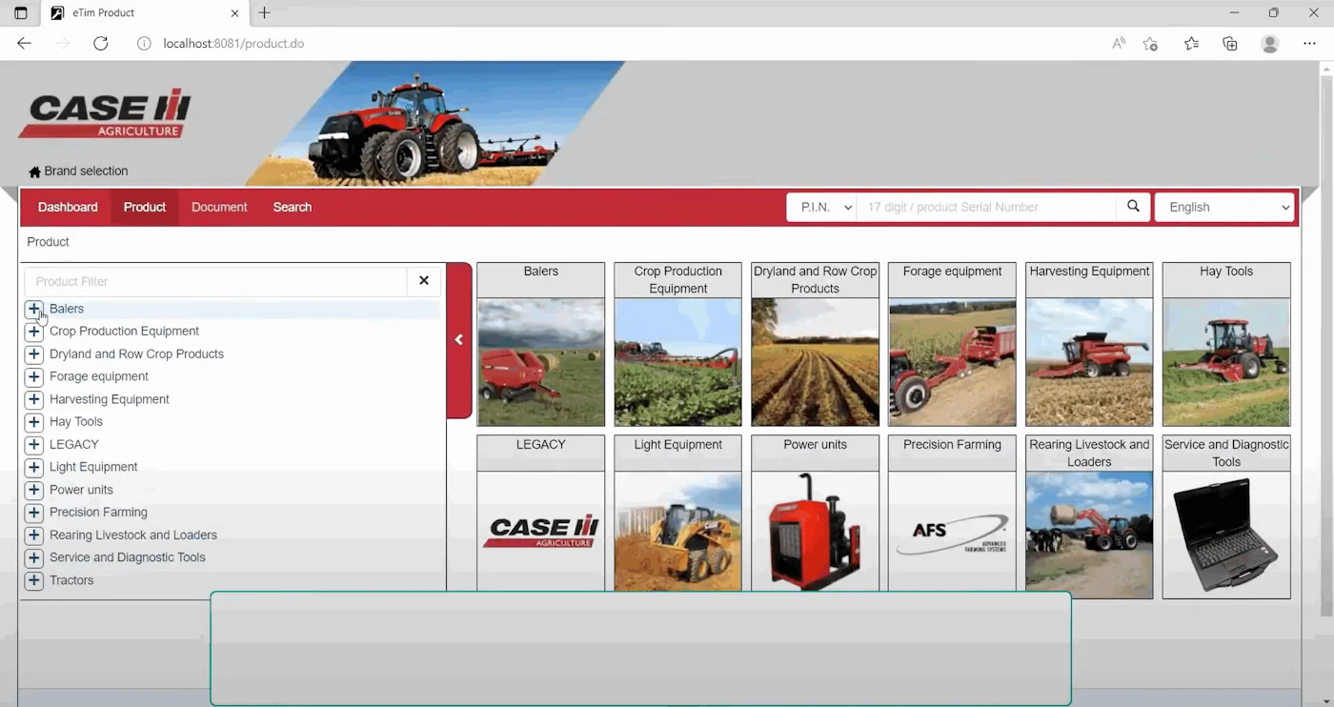
Task: Open the Document menu tab
Action: pos(219,207)
